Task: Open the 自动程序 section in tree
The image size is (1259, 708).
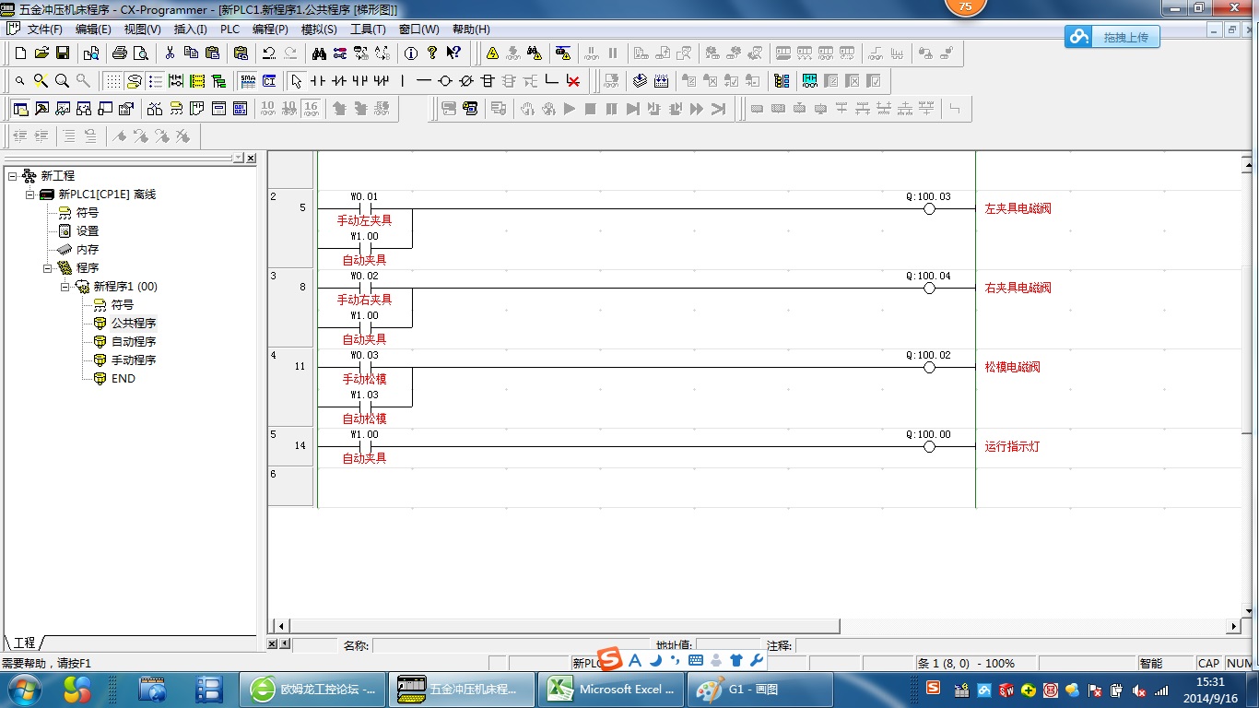Action: pos(134,341)
